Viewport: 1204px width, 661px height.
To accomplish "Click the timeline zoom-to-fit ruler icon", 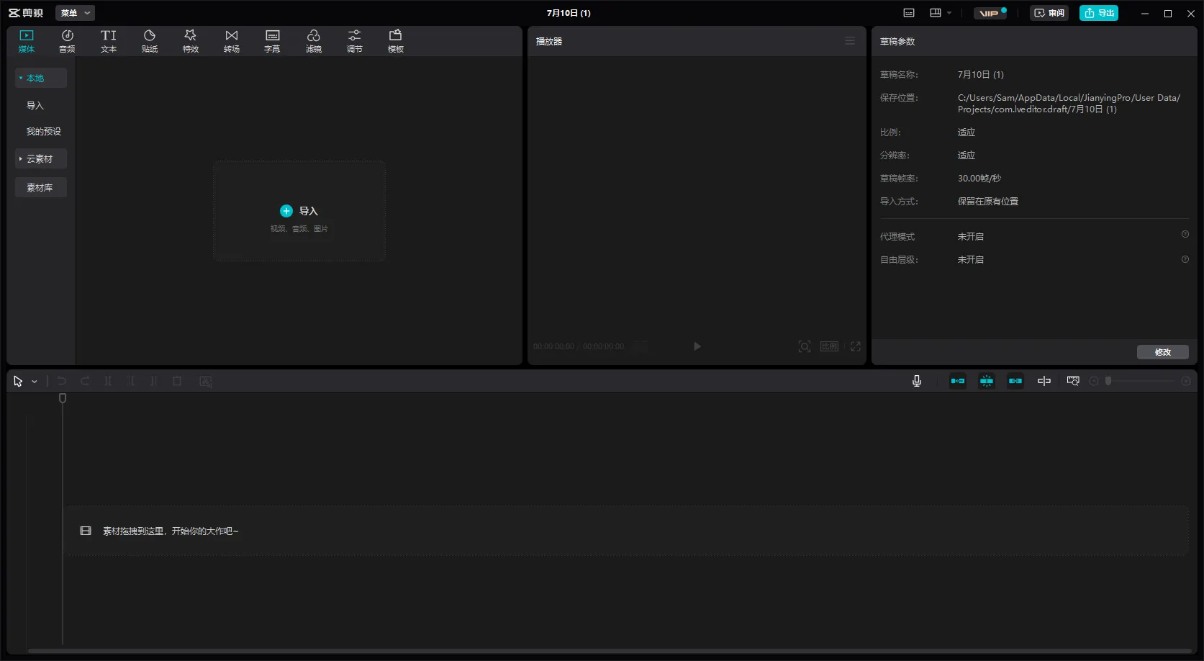I will pos(1072,381).
